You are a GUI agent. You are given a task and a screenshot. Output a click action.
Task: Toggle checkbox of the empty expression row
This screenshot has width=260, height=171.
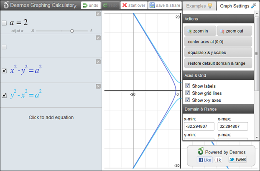[x=4, y=47]
